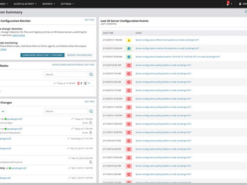The width and height of the screenshot is (247, 185).
Task: Click the 'Yesterday at 11:31 PM' change timestamp
Action: point(81,139)
